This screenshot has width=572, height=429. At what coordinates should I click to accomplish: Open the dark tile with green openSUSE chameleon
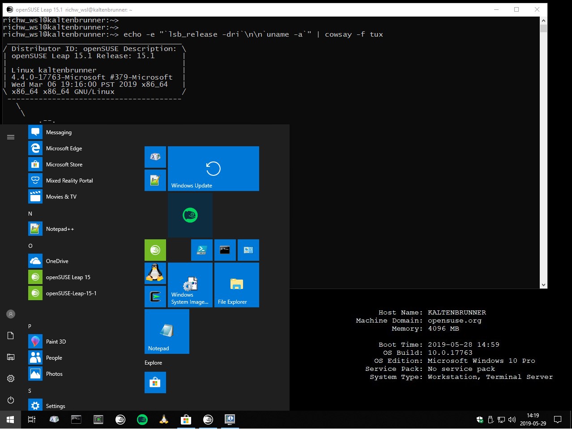190,215
